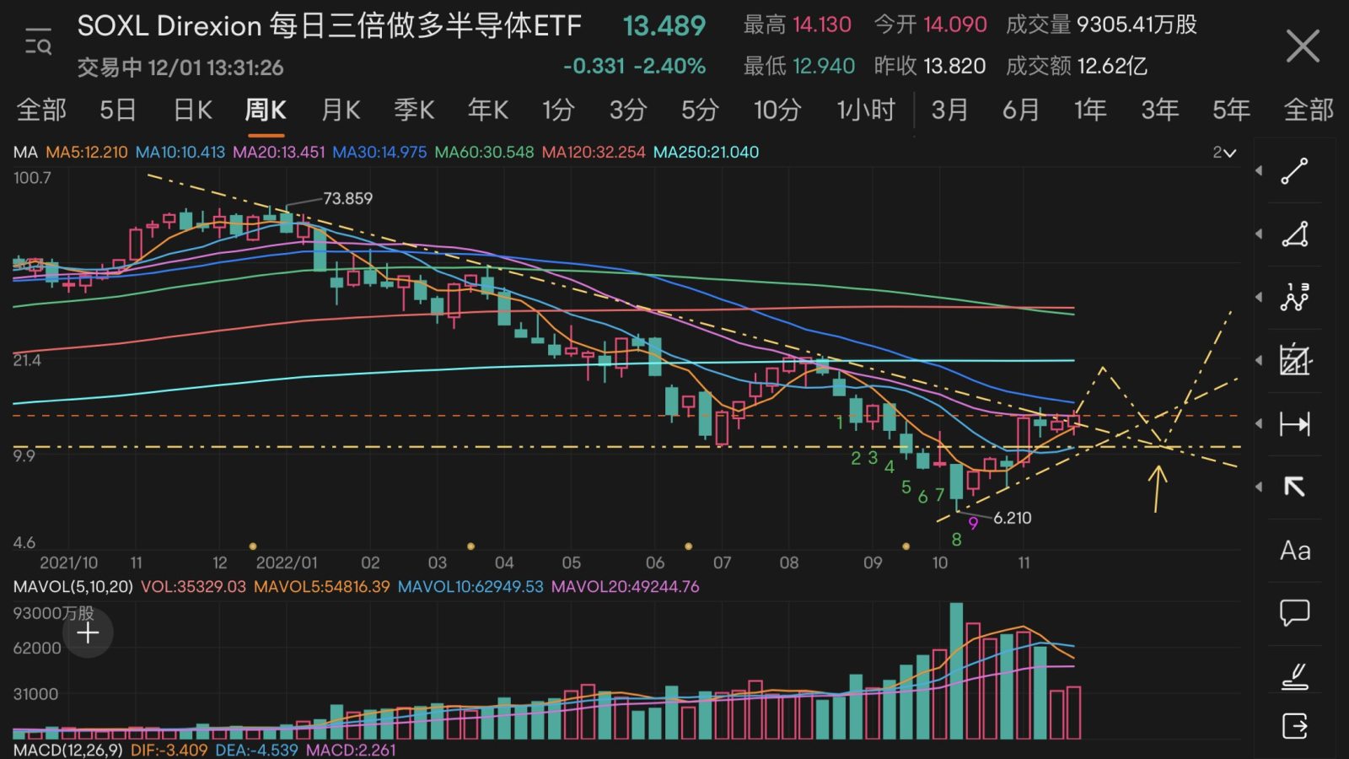
Task: Tap the current price 13.489
Action: tap(664, 26)
